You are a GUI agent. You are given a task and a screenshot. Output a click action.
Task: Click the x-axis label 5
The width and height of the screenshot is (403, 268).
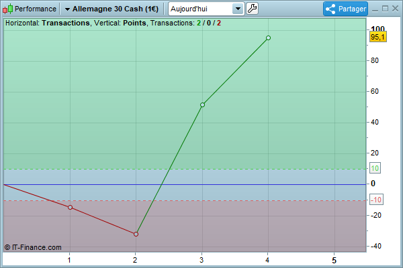click(334, 261)
